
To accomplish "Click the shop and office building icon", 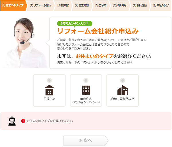I will coord(122,90).
